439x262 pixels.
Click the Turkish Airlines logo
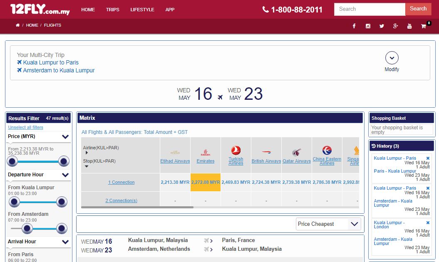(x=236, y=150)
